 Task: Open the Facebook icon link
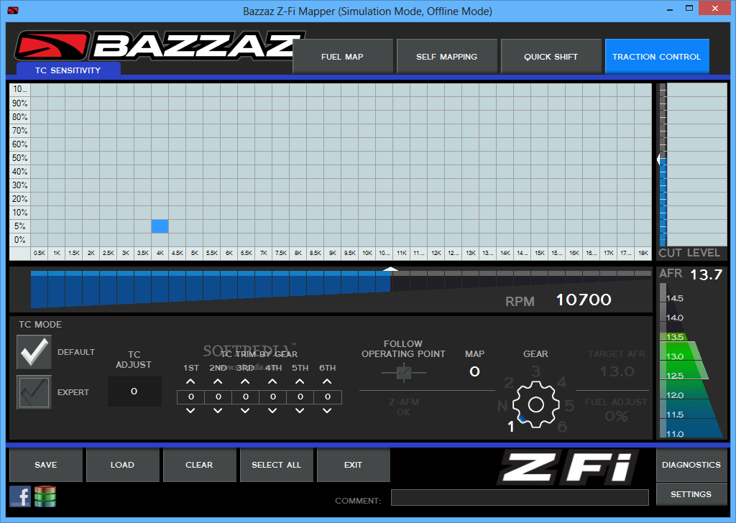[x=20, y=496]
